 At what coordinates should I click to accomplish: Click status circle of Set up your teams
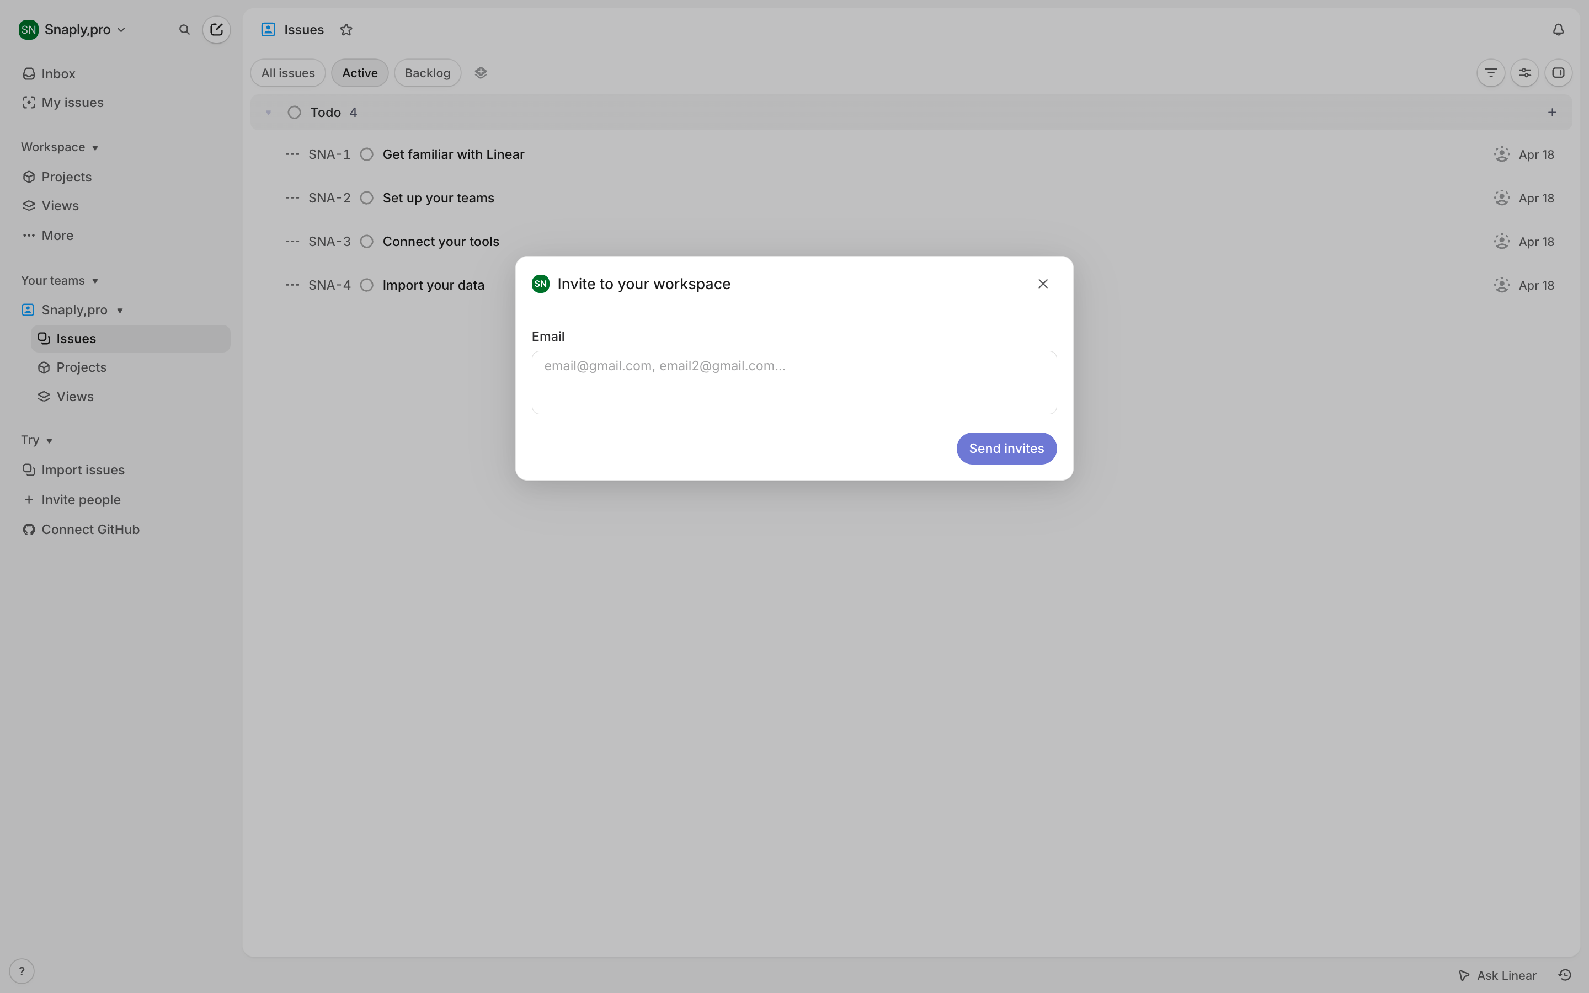click(x=367, y=197)
